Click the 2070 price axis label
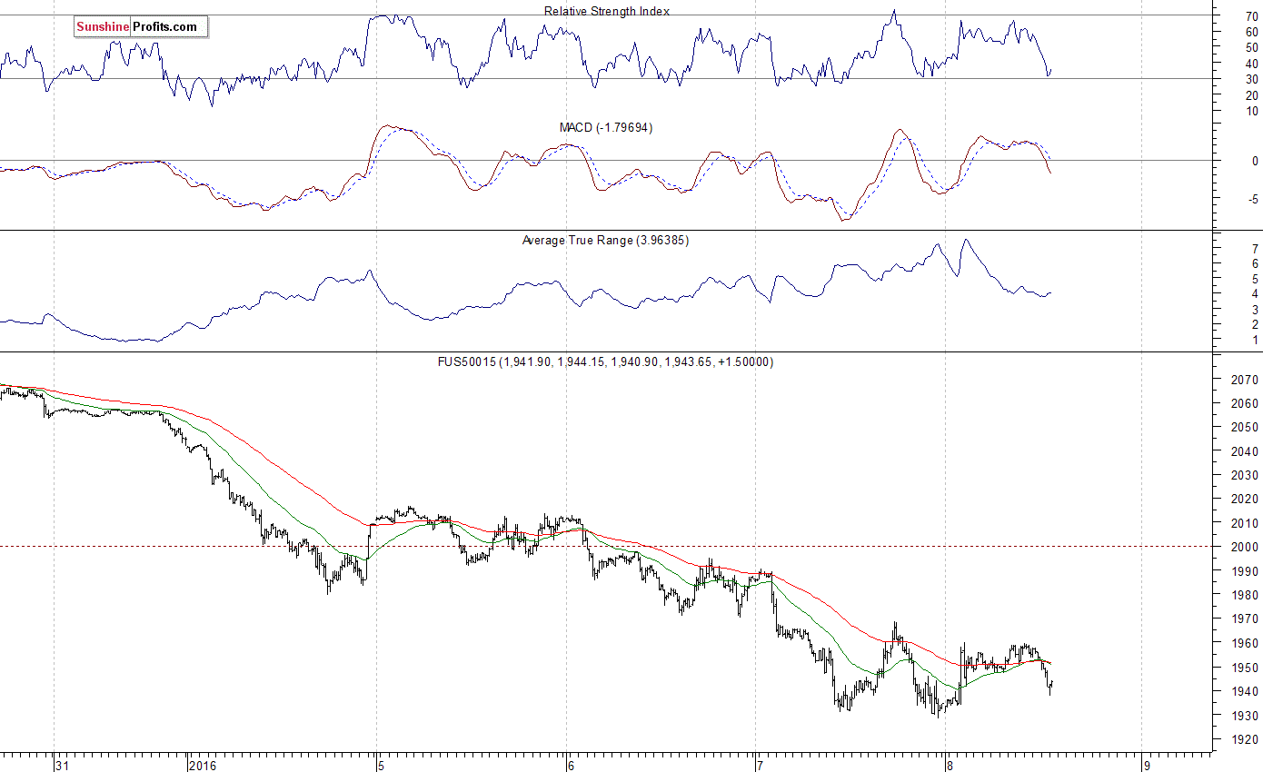 [1245, 380]
